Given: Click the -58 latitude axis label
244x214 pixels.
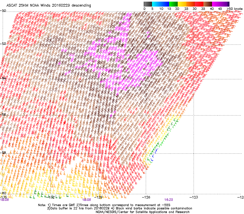Looking at the screenshot, I should pyautogui.click(x=3, y=153).
